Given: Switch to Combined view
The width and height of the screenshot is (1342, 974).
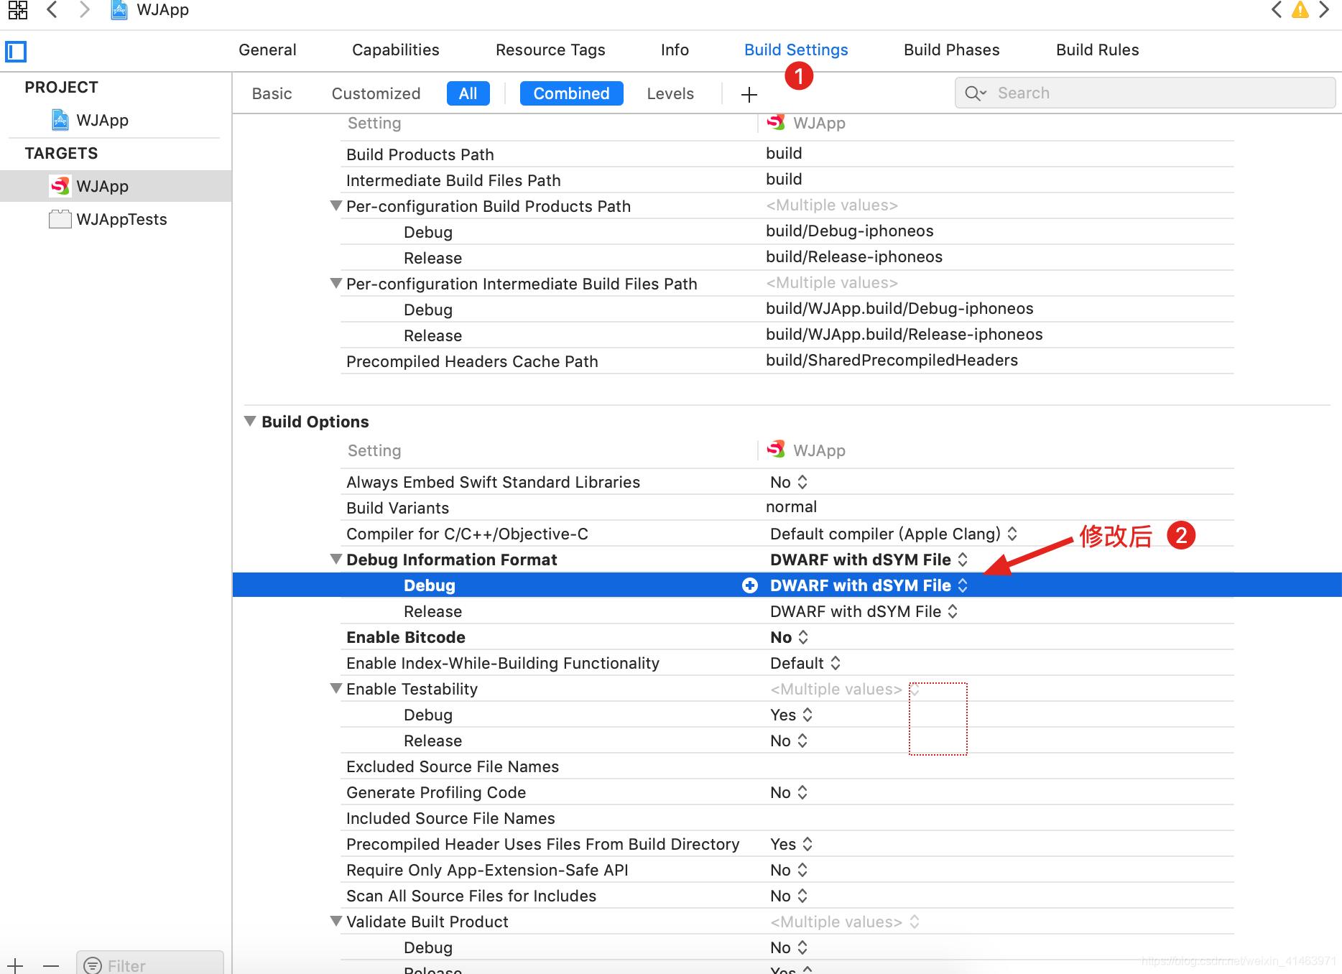Looking at the screenshot, I should [x=572, y=93].
